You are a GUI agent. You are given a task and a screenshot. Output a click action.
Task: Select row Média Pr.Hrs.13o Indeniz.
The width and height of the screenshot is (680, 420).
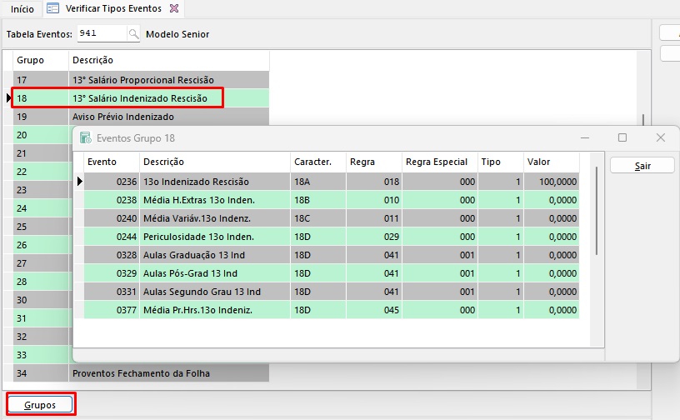pos(332,310)
